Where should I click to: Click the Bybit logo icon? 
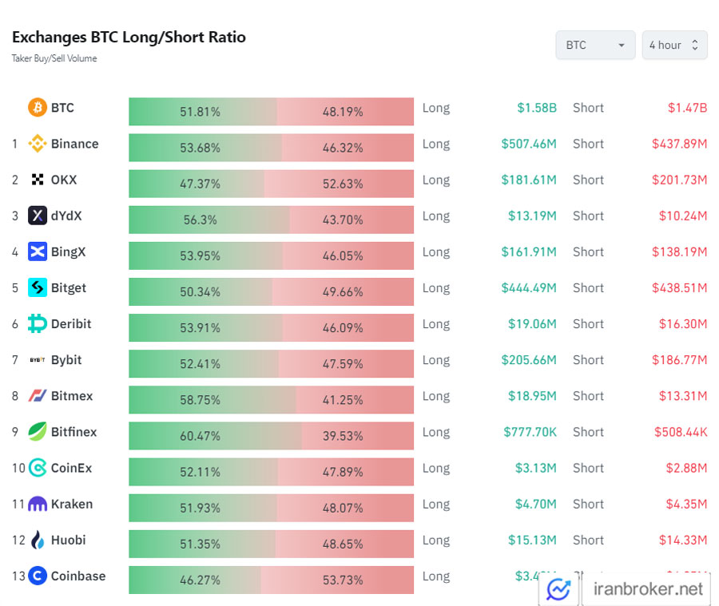pyautogui.click(x=38, y=360)
